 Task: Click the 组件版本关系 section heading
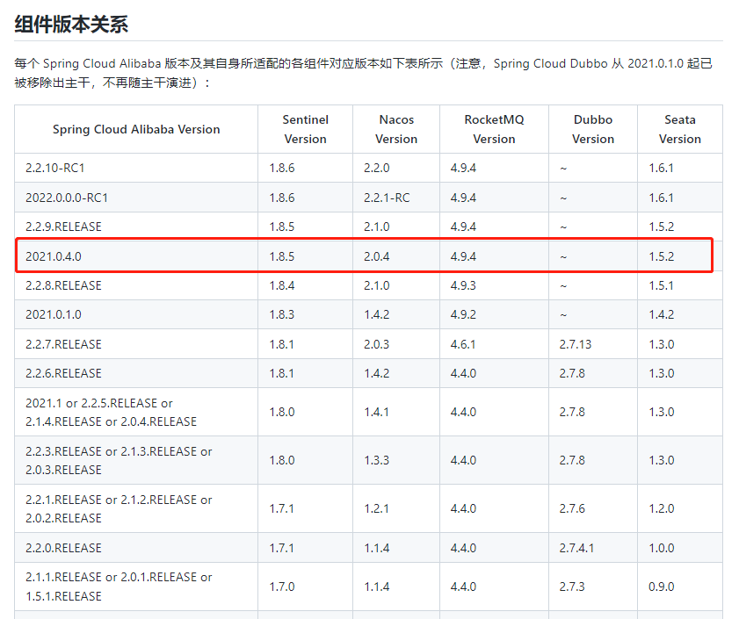71,24
